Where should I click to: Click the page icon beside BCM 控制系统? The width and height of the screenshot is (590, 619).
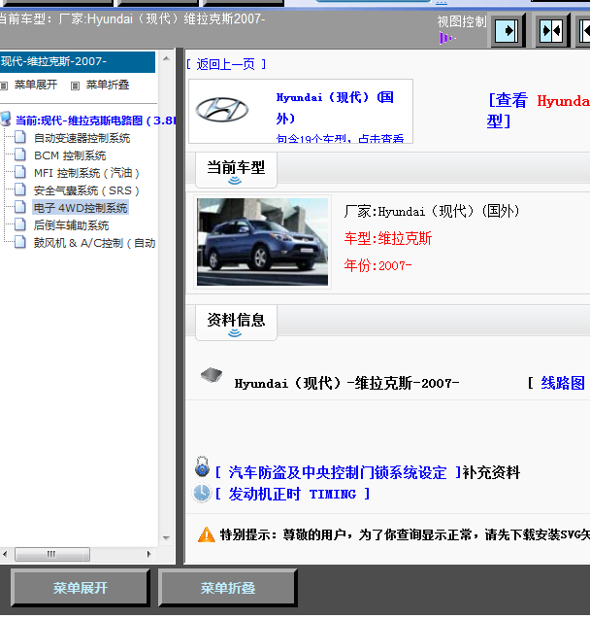click(x=20, y=155)
